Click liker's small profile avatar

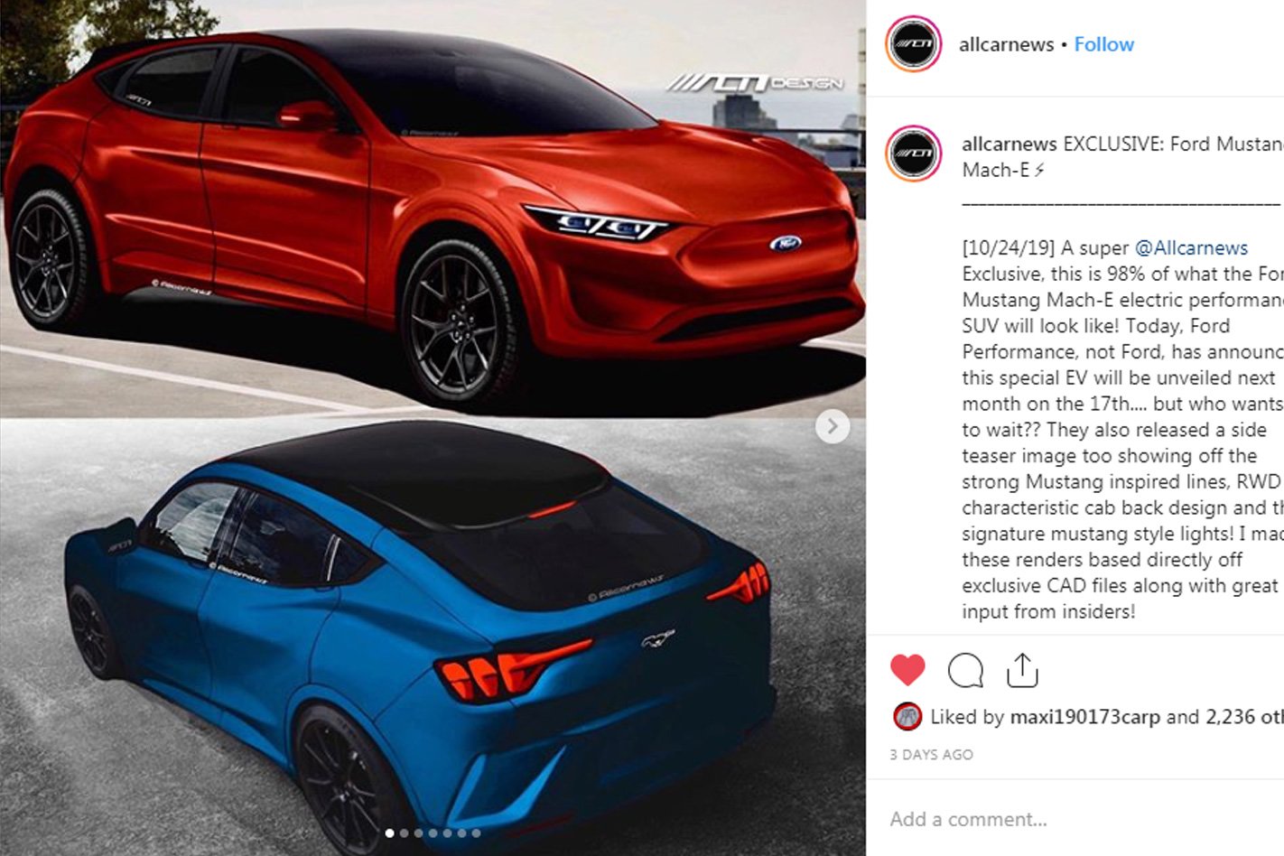tap(907, 717)
